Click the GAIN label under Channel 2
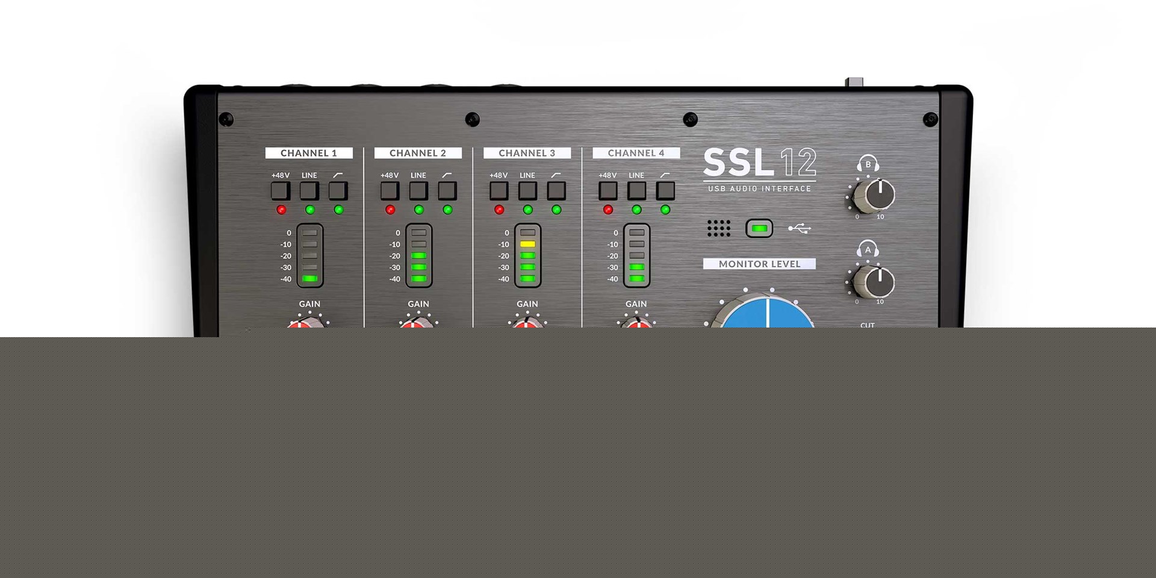This screenshot has height=578, width=1156. point(418,304)
